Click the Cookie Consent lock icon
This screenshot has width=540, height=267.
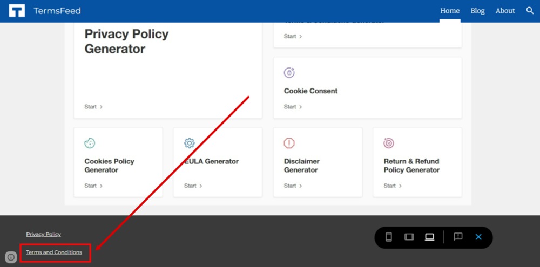pyautogui.click(x=289, y=73)
